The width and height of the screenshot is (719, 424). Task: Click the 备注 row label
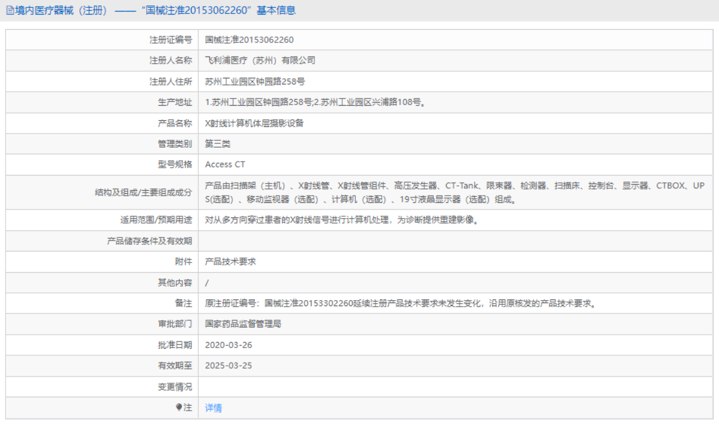(x=183, y=303)
